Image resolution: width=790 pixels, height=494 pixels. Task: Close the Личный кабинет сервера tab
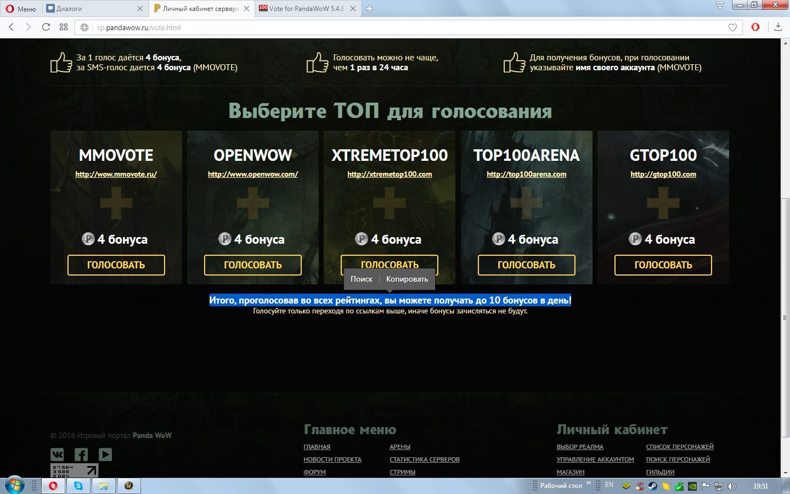click(x=246, y=8)
